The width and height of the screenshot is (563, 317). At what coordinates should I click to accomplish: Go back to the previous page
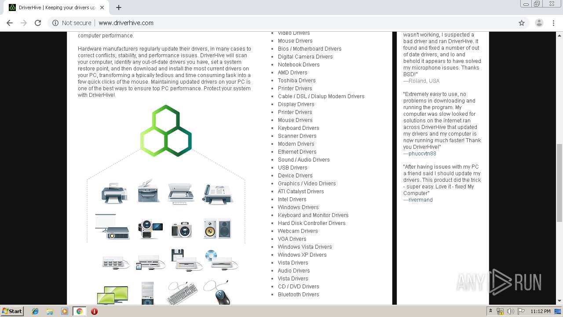10,23
